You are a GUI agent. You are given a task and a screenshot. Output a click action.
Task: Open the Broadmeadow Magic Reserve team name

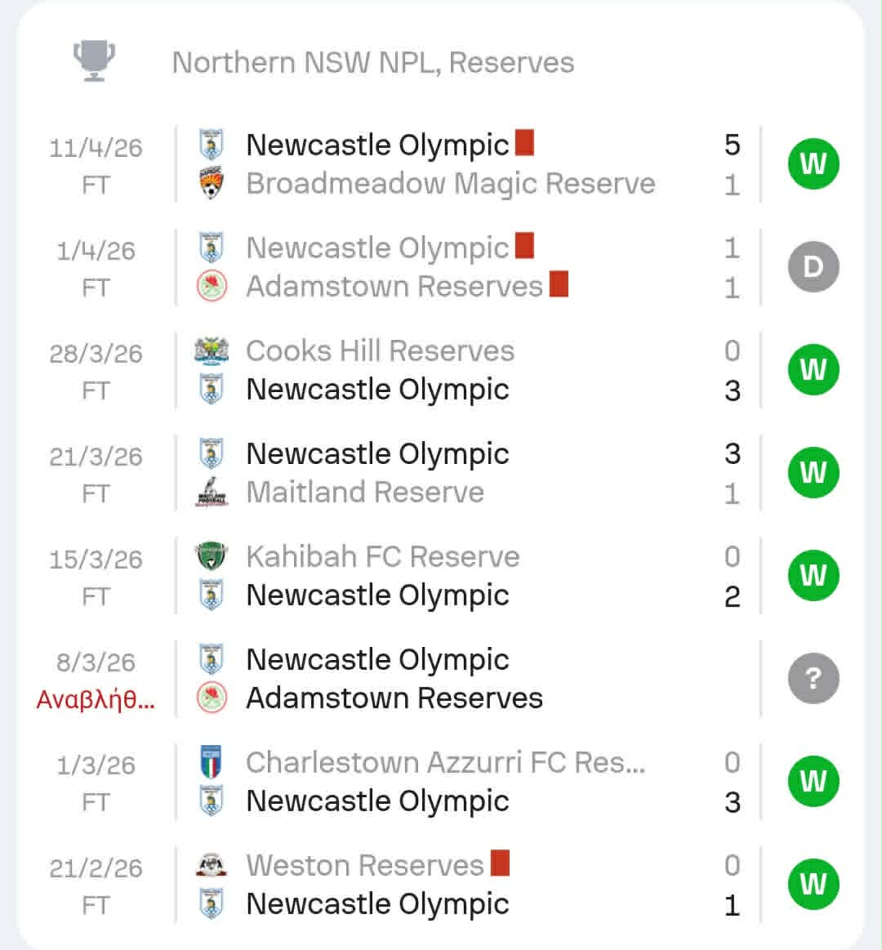tap(450, 184)
